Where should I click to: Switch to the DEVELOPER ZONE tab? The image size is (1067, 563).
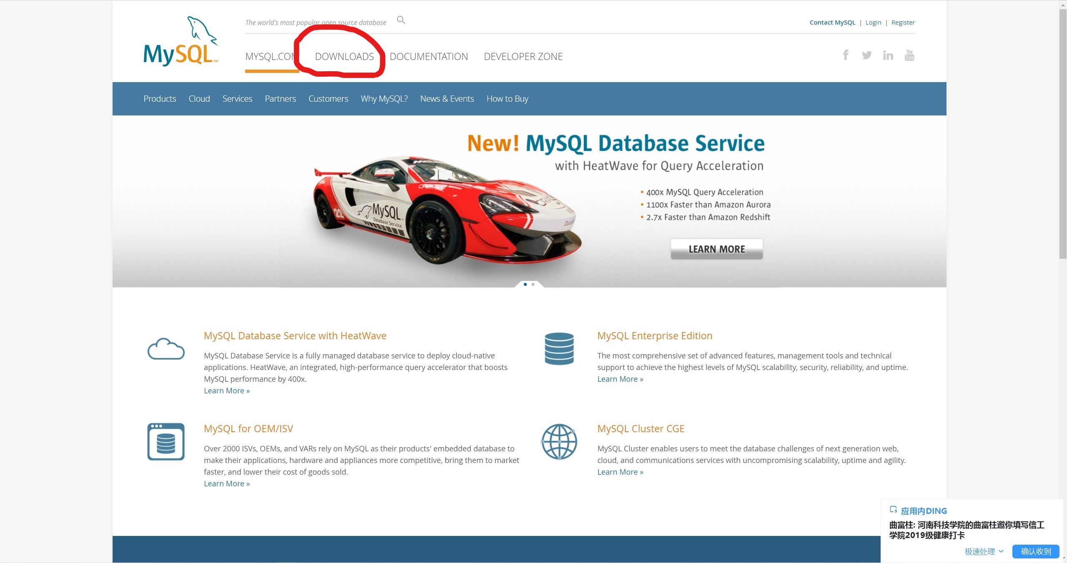[523, 56]
